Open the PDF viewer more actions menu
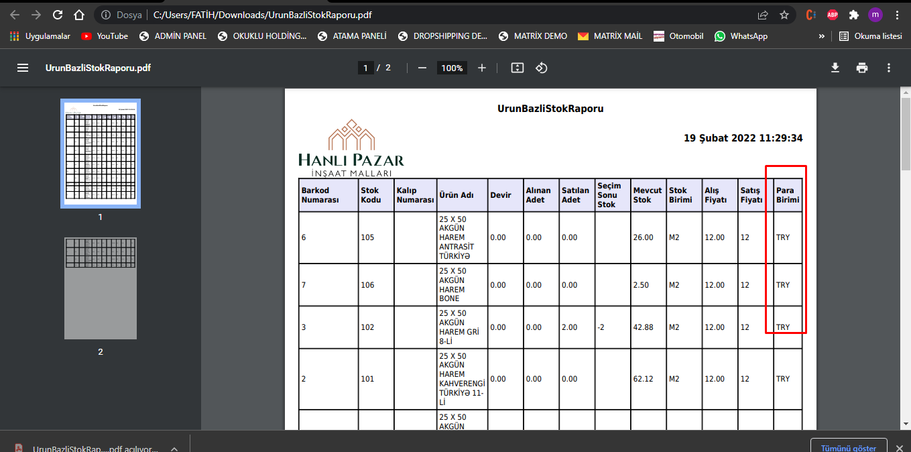The height and width of the screenshot is (452, 911). point(889,68)
